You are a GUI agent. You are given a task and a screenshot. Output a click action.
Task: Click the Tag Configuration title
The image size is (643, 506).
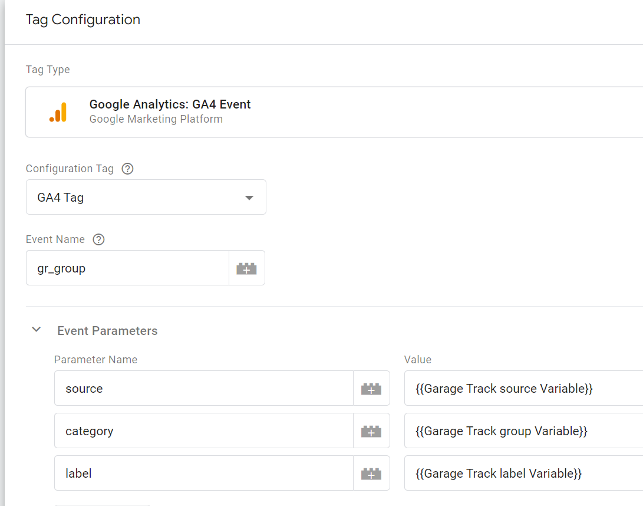pos(83,19)
